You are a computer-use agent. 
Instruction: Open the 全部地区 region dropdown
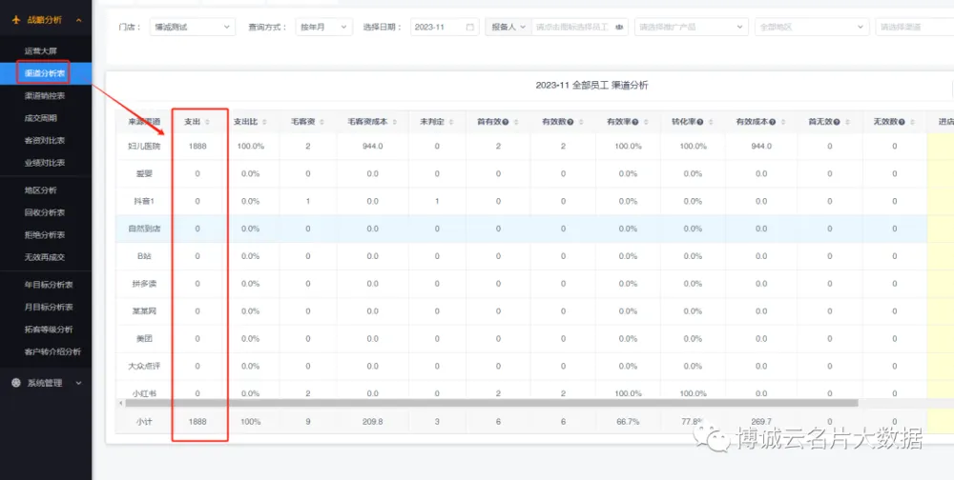[809, 28]
